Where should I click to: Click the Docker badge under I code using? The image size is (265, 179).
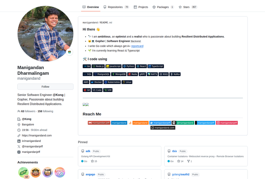pos(96,82)
